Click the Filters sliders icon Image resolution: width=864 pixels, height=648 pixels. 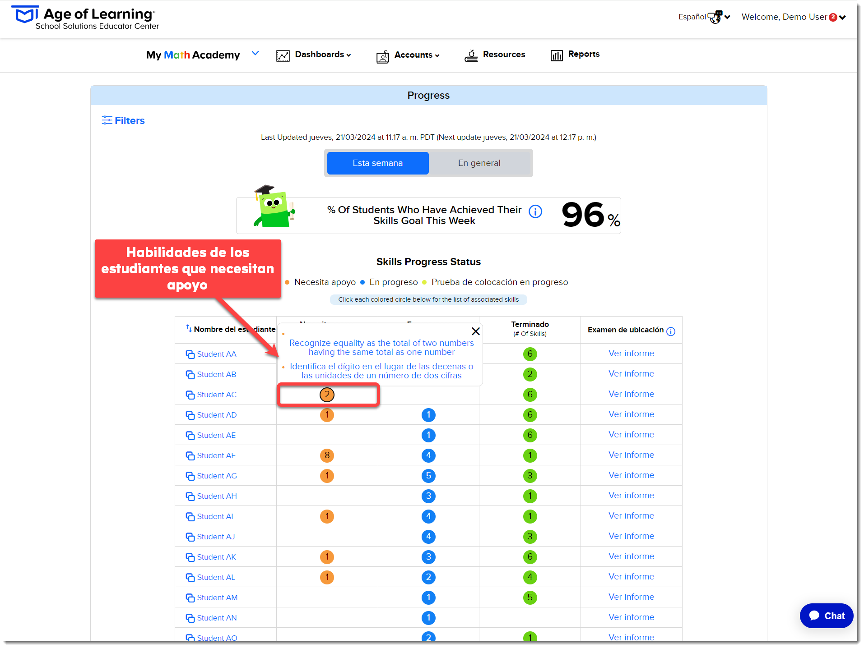point(107,120)
